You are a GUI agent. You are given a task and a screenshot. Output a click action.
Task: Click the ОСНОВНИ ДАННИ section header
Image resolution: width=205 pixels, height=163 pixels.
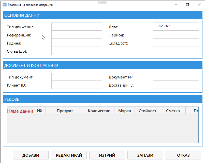click(x=103, y=15)
